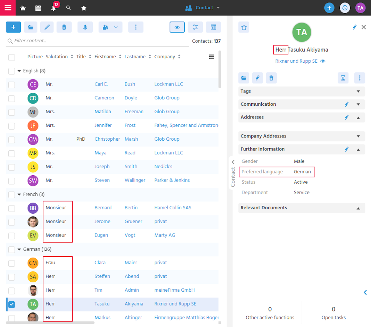Click the blue add new contact button
The height and width of the screenshot is (327, 371).
click(x=13, y=27)
